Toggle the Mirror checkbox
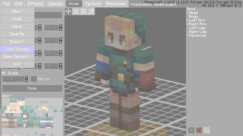The image size is (243, 136). pyautogui.click(x=34, y=79)
